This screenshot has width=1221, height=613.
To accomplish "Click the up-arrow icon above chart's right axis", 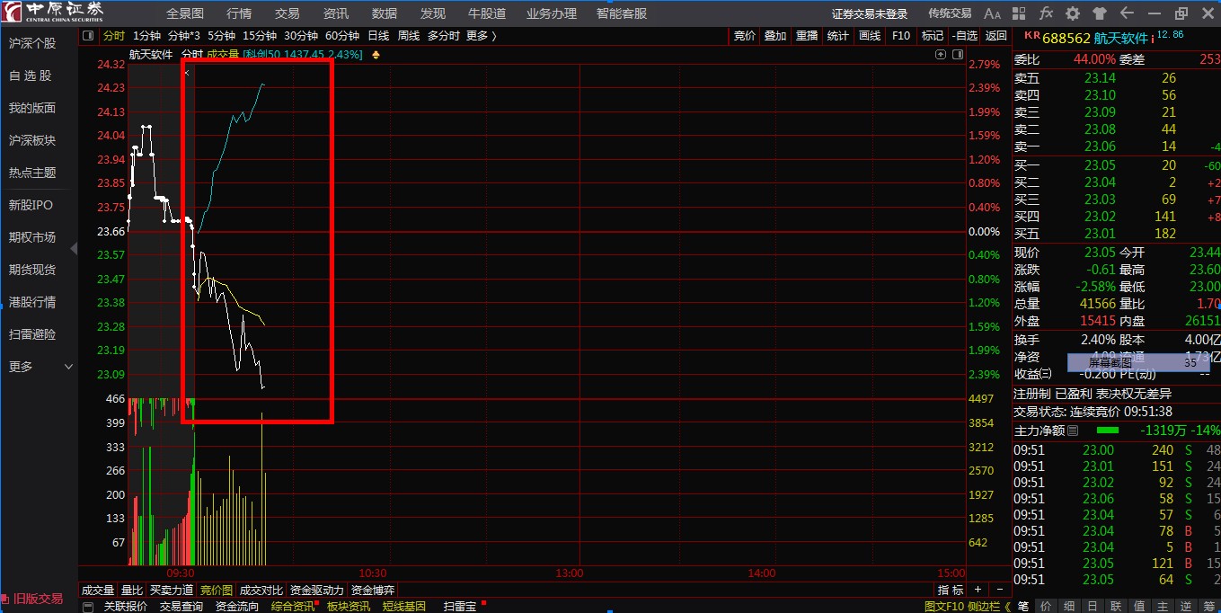I will (x=941, y=54).
